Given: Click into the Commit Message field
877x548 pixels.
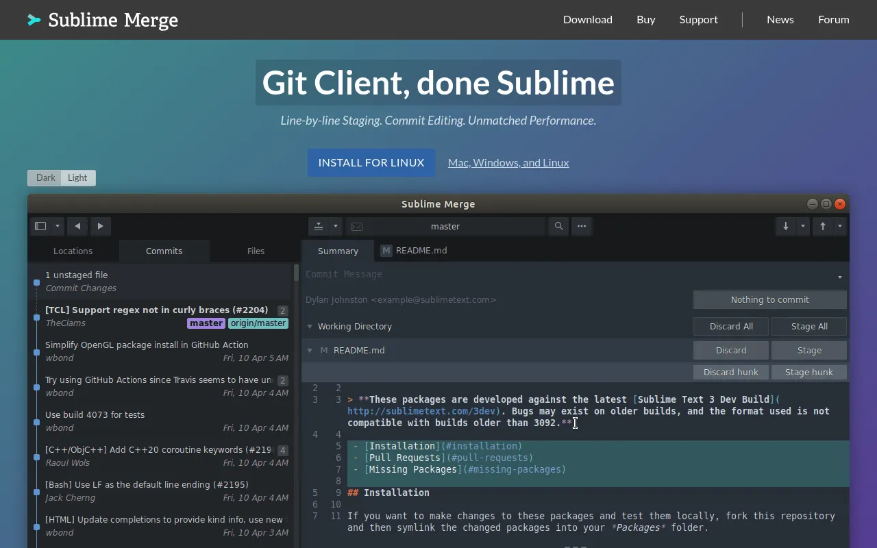Looking at the screenshot, I should coord(567,274).
